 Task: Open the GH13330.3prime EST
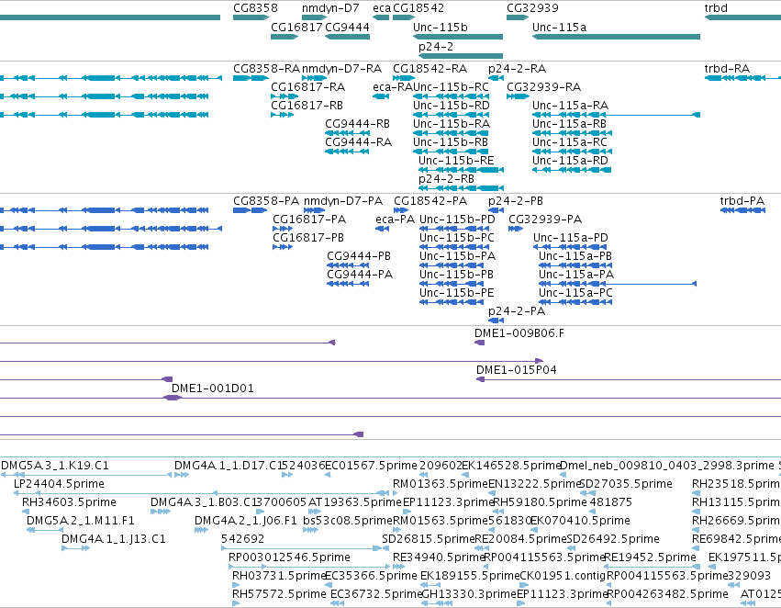437,603
